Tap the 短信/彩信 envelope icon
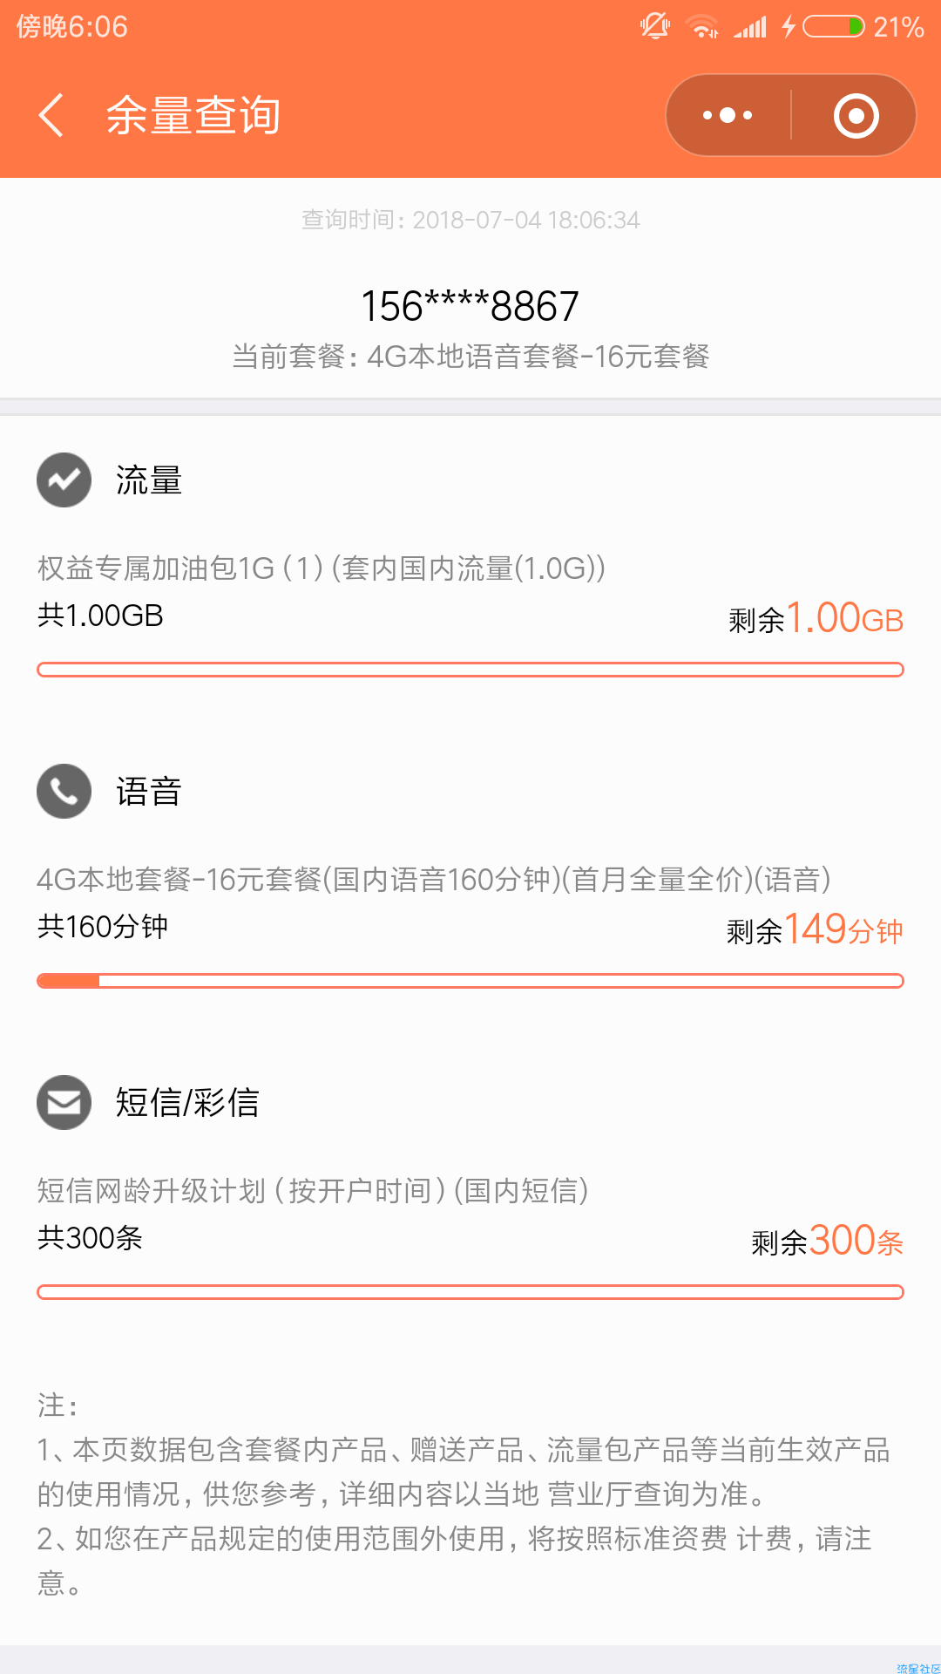Image resolution: width=941 pixels, height=1674 pixels. point(64,1102)
